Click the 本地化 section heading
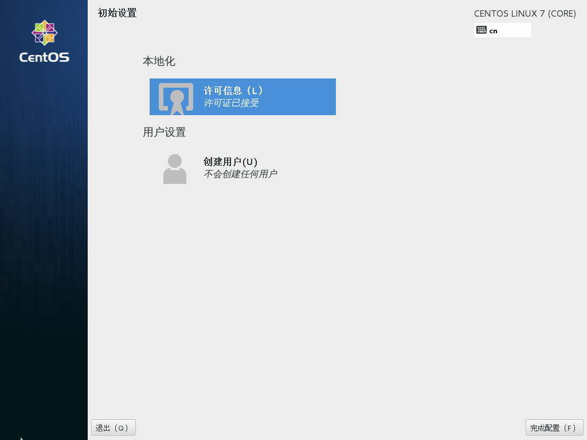Image resolution: width=587 pixels, height=440 pixels. 159,61
